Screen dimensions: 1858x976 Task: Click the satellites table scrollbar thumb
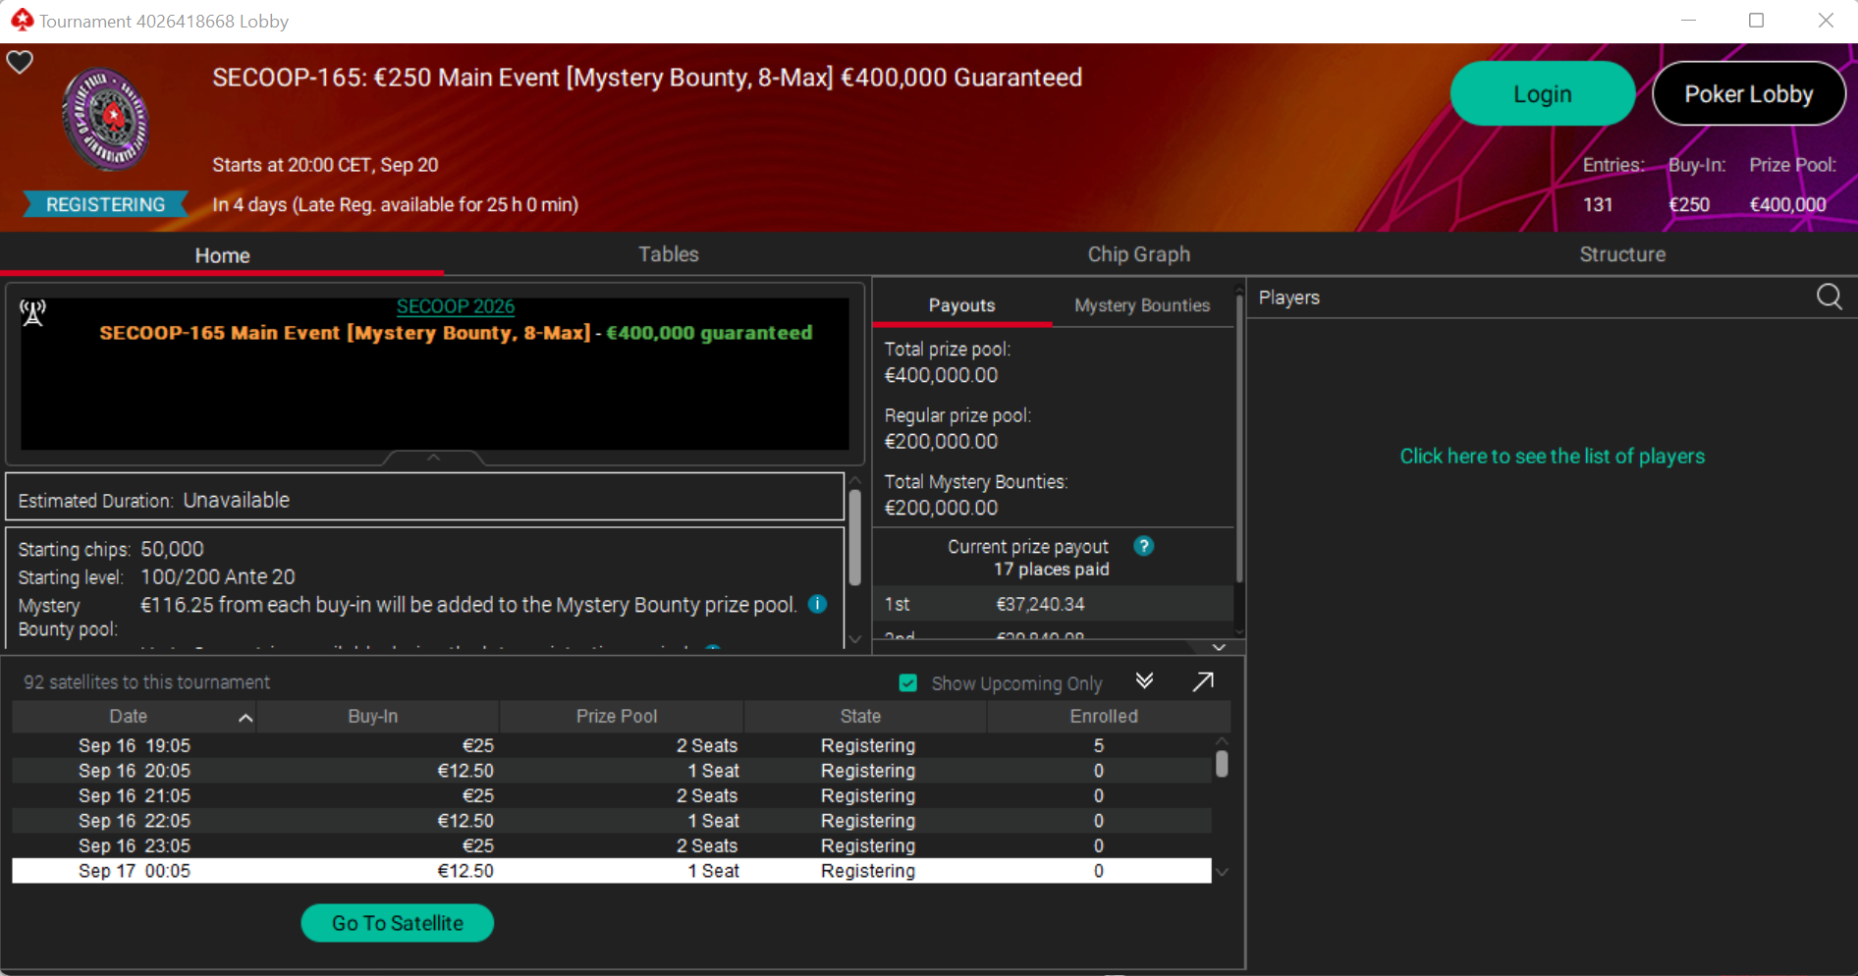pos(1222,764)
